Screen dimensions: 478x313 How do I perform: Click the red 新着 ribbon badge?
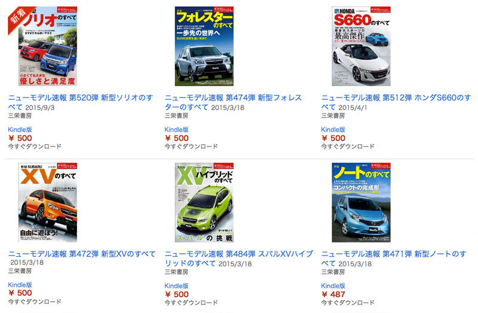tap(20, 19)
